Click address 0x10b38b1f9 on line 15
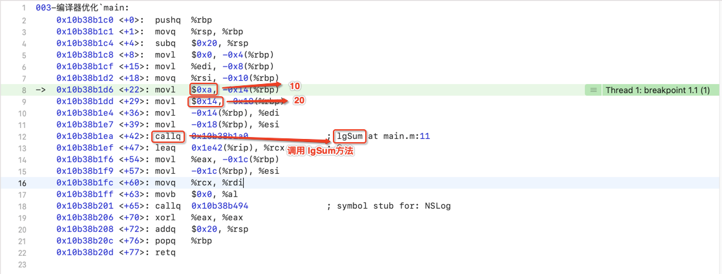This screenshot has width=722, height=274. tap(86, 172)
